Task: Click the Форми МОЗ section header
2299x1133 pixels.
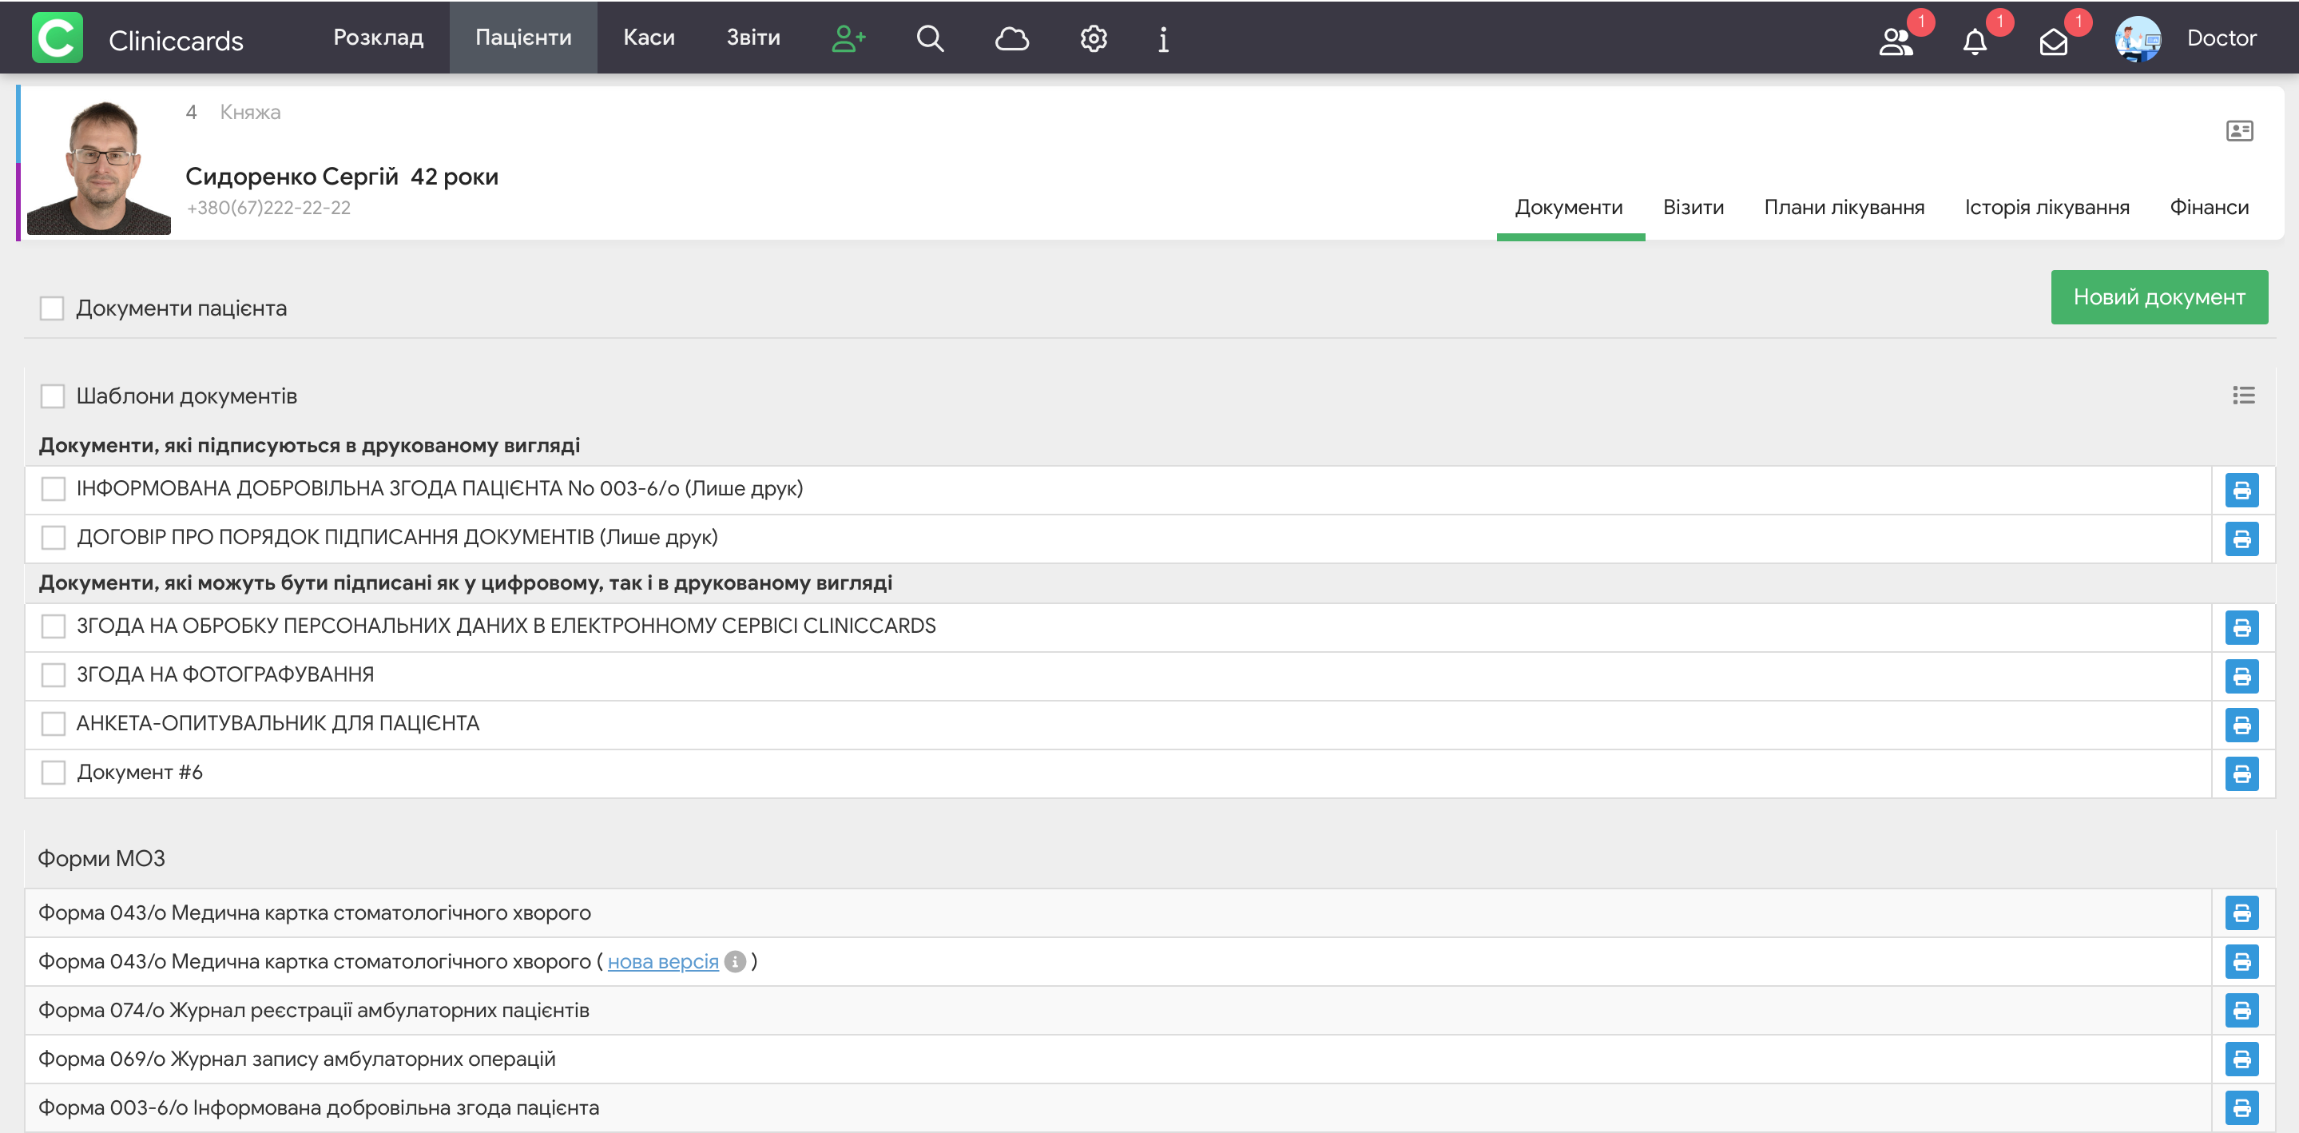Action: click(x=101, y=858)
